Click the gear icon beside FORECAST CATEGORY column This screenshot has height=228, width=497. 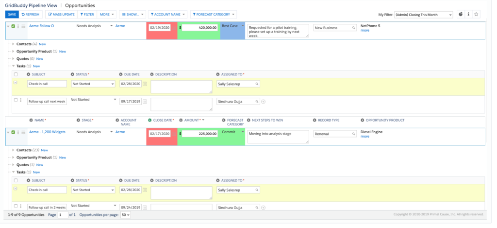(224, 121)
